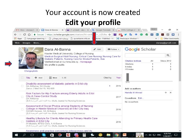Open Calculator from the taskbar

pos(84,135)
